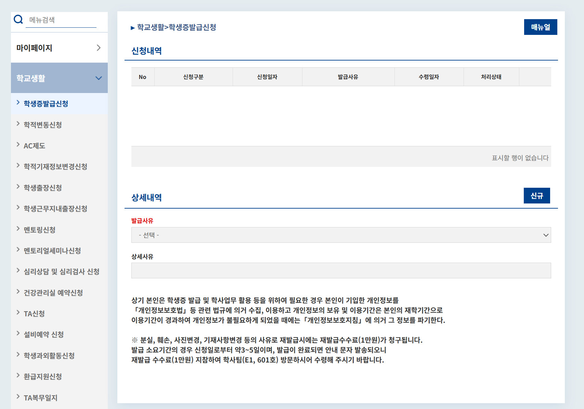Click chevron beside AC제도
Screen dimensions: 584x409
coord(18,144)
